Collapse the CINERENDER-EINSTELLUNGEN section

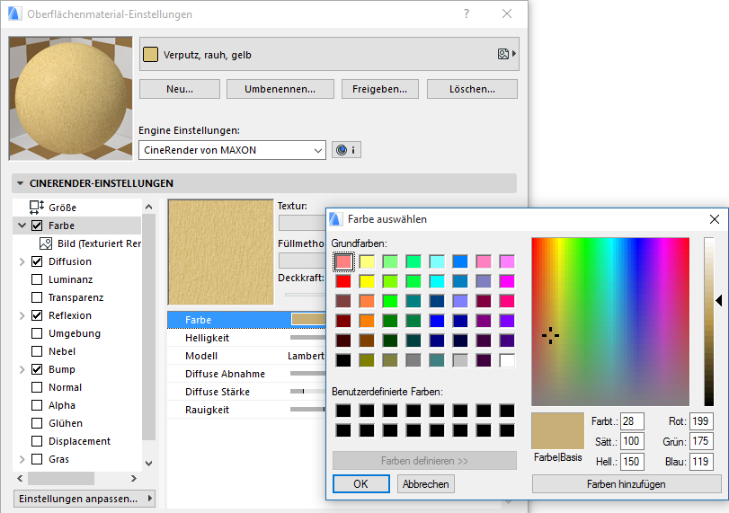pyautogui.click(x=20, y=183)
